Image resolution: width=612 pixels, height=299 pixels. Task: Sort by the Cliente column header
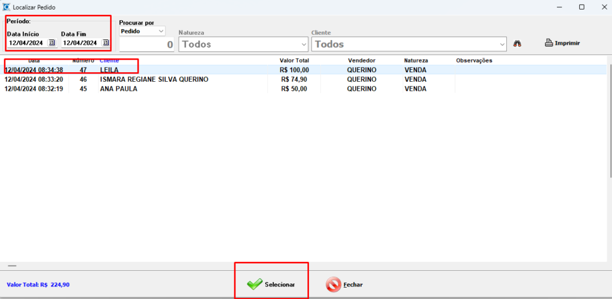(109, 61)
